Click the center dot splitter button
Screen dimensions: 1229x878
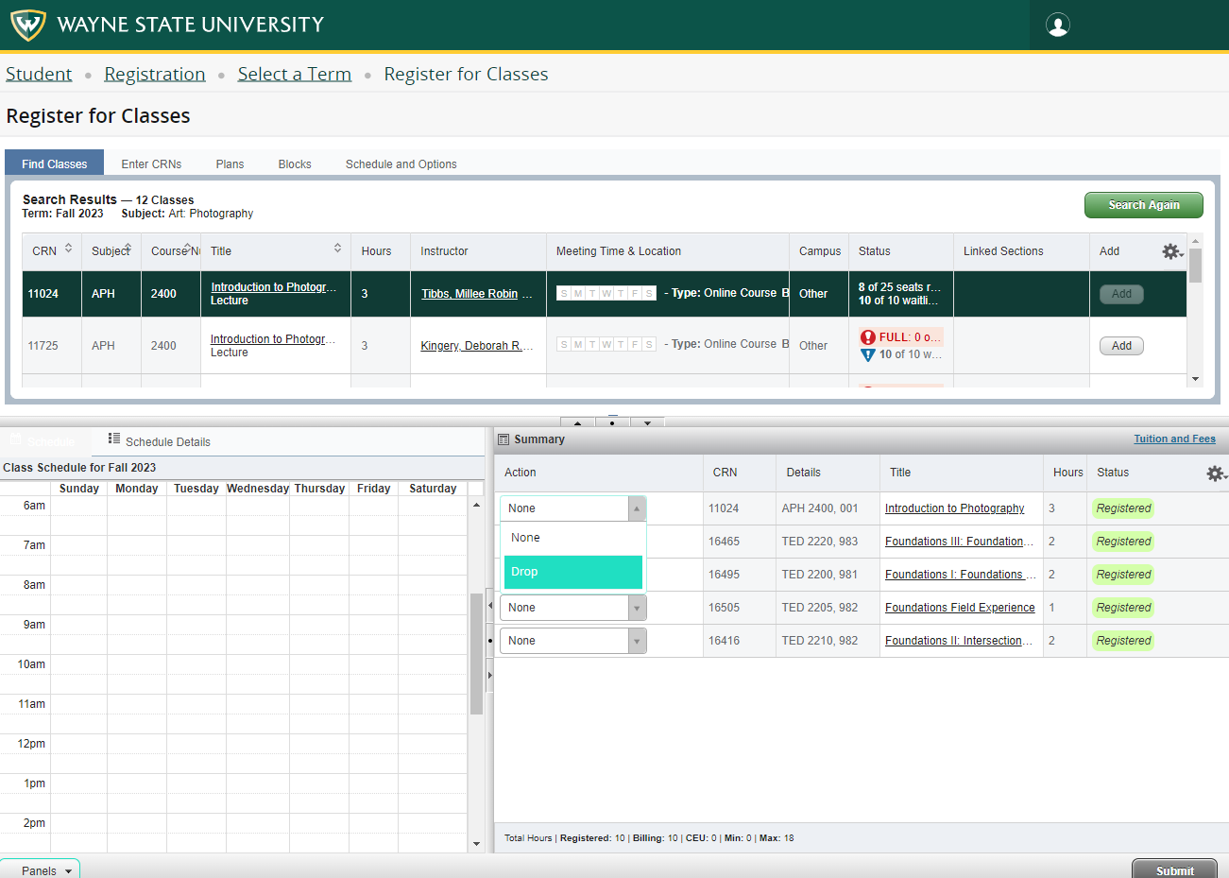(x=613, y=422)
